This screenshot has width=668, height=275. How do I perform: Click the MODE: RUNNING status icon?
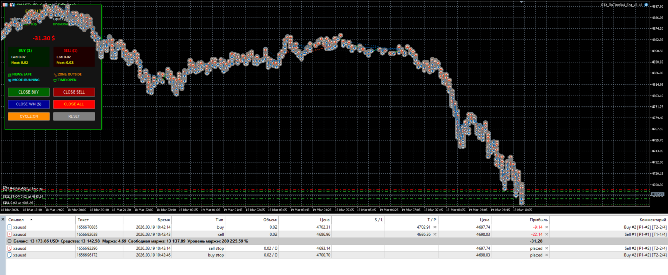(10, 80)
